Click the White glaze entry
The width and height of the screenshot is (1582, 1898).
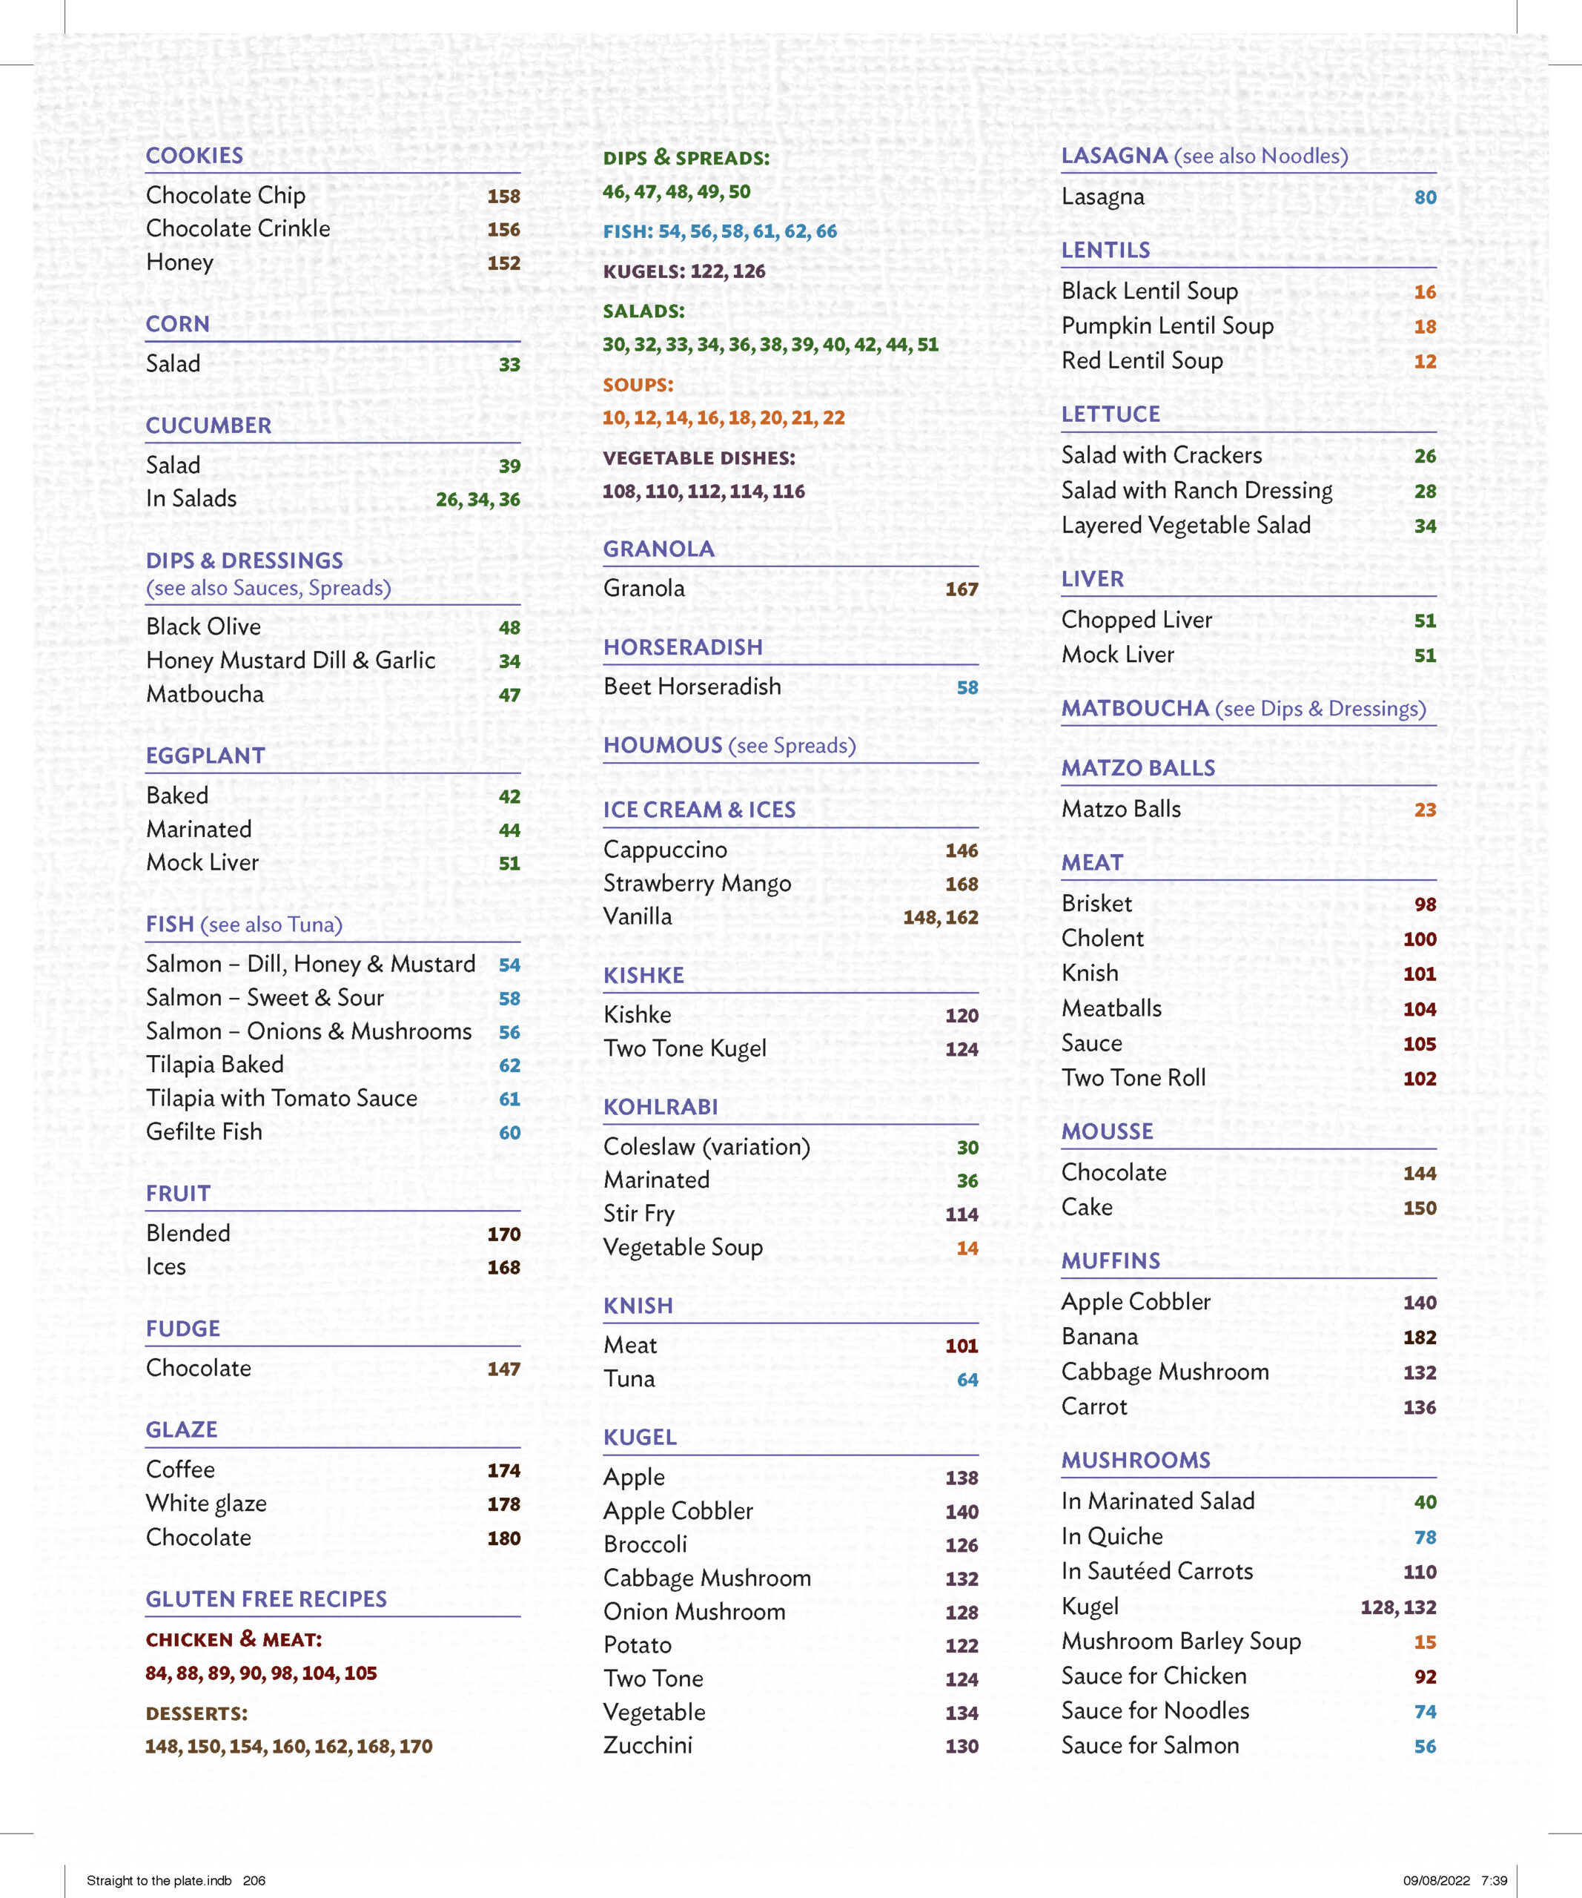[x=206, y=1503]
